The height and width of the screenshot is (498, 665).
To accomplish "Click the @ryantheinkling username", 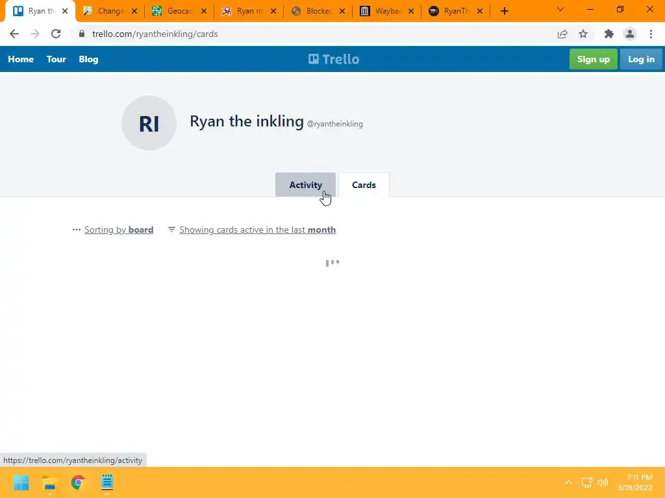I will pos(335,124).
